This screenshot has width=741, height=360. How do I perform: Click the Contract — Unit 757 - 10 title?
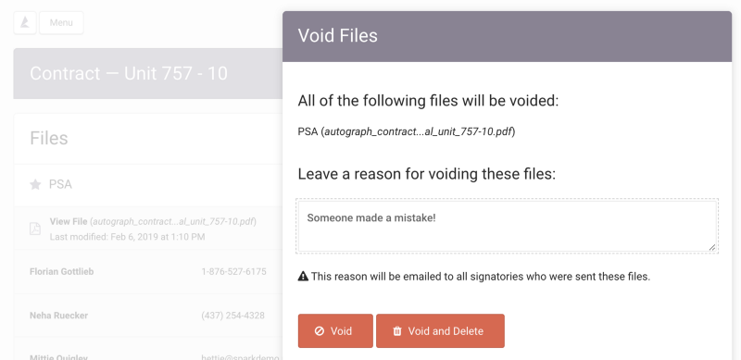[129, 73]
